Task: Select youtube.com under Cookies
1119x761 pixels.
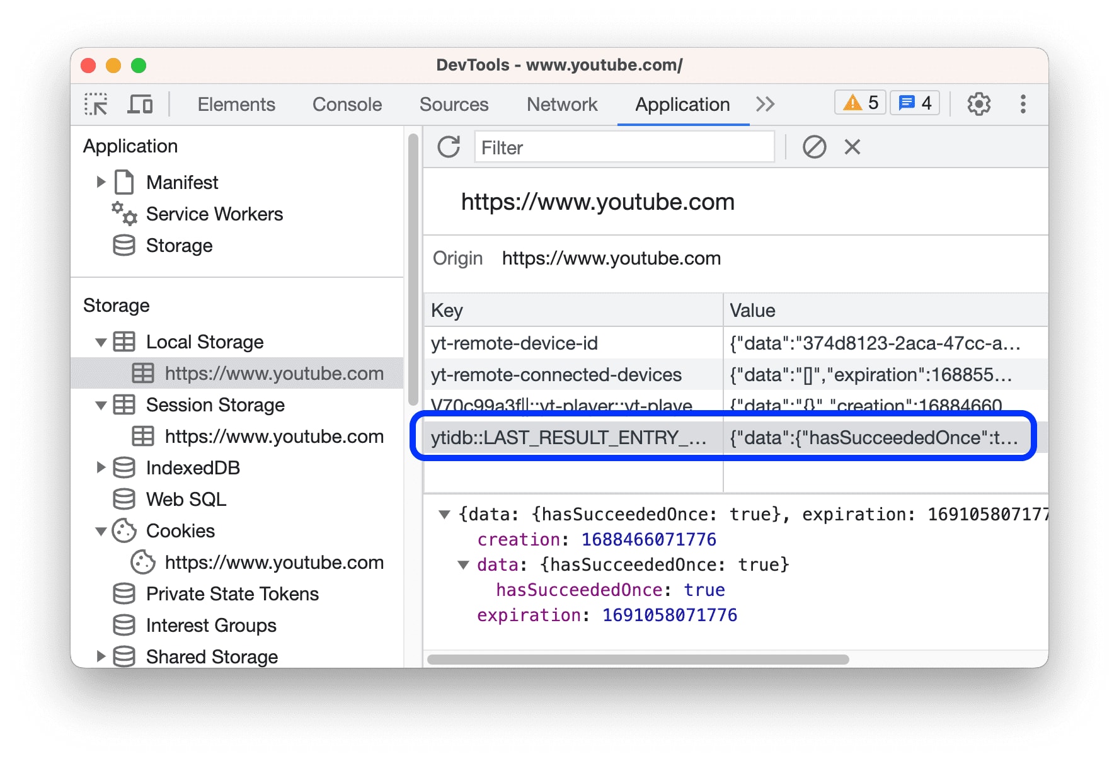Action: 274,562
